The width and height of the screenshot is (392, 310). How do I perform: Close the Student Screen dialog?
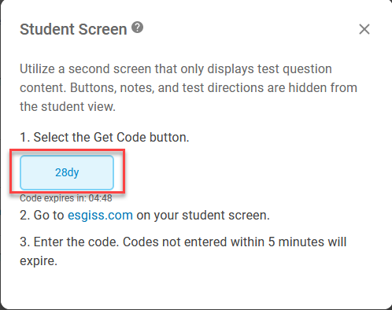tap(364, 29)
